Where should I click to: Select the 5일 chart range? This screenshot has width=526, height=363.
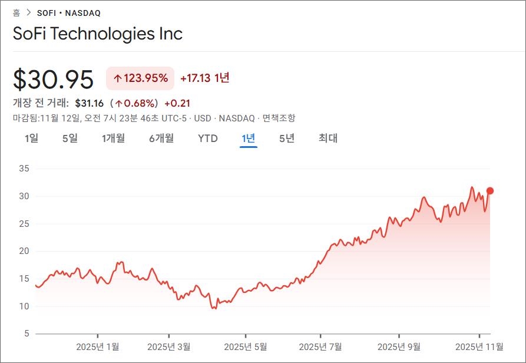click(70, 138)
